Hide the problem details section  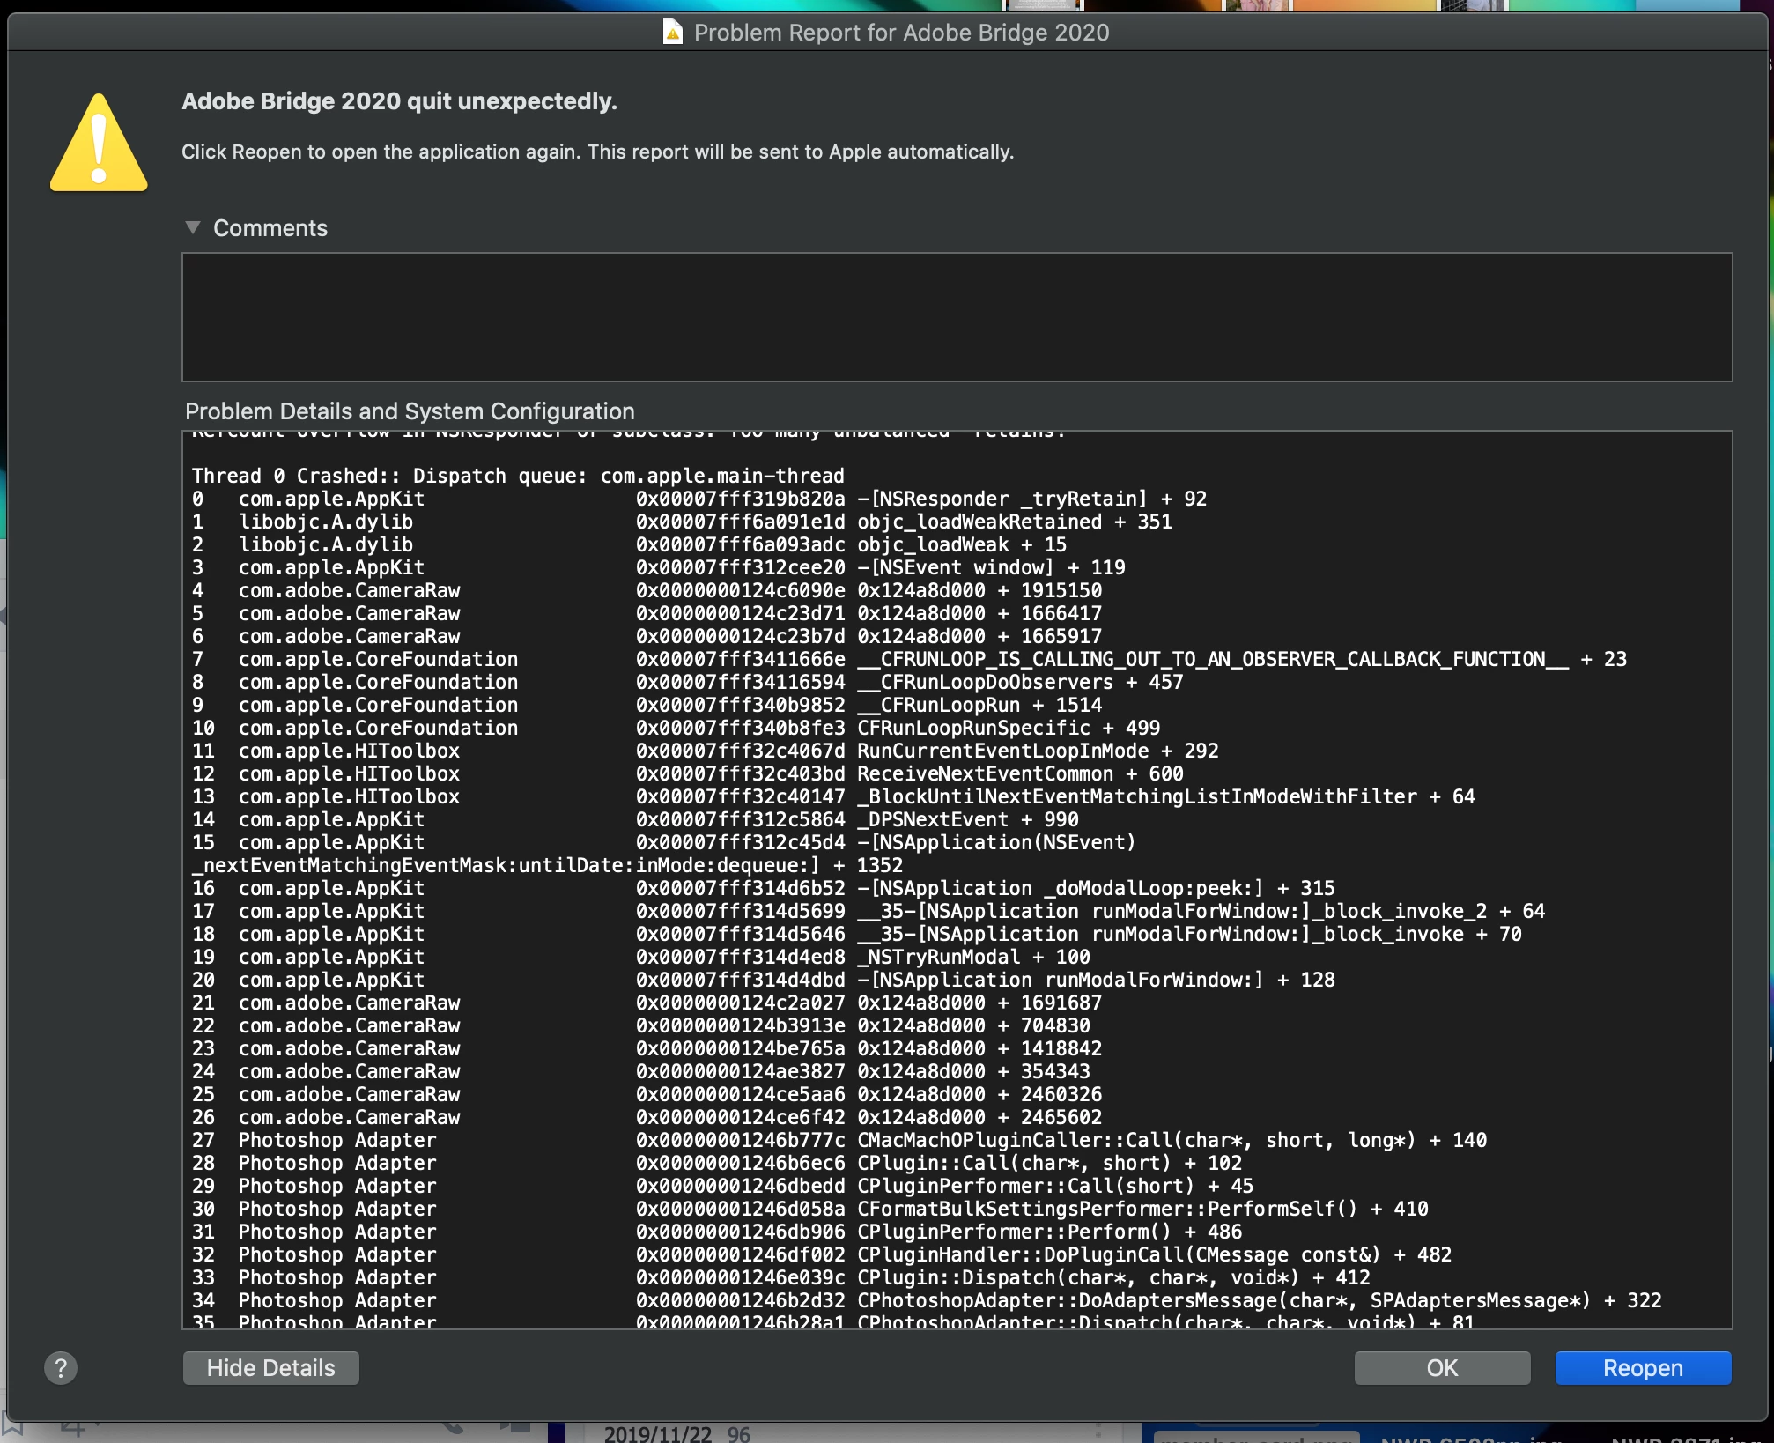click(270, 1367)
